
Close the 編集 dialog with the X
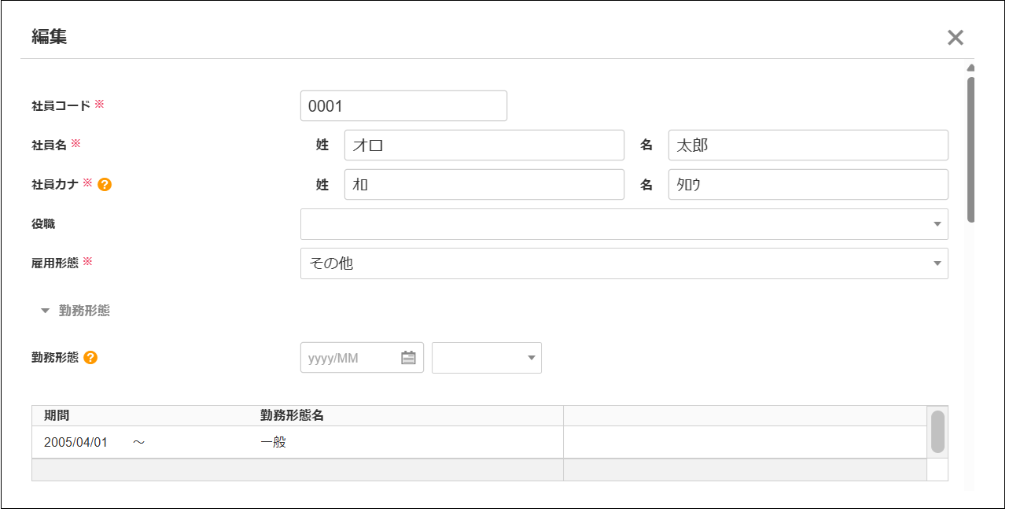pyautogui.click(x=956, y=36)
